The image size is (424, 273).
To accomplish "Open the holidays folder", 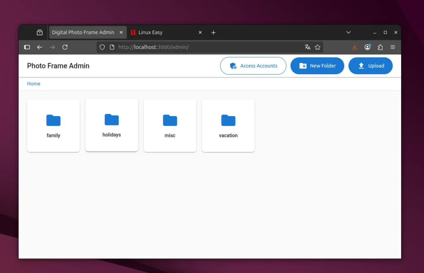I will [x=111, y=124].
